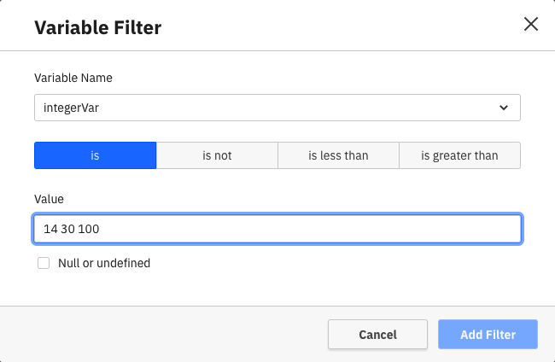Enable the Null or undefined checkbox
This screenshot has height=362, width=555.
coord(44,264)
